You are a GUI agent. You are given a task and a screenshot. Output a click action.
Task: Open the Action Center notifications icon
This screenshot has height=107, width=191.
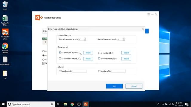[x=187, y=104]
